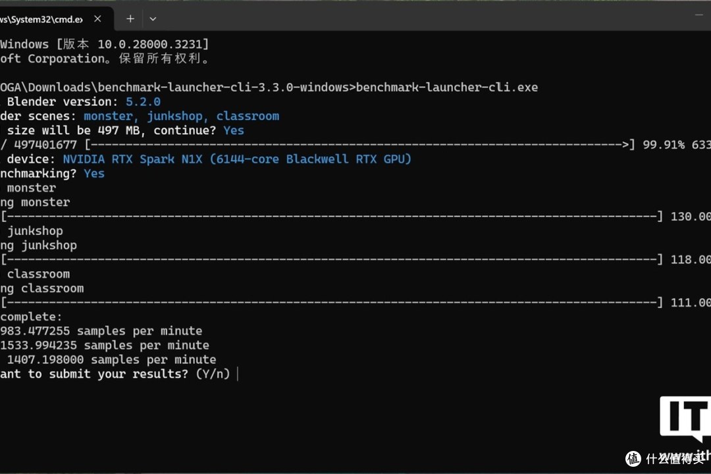
Task: Click 'classroom' in the blue scenes list
Action: (x=248, y=116)
